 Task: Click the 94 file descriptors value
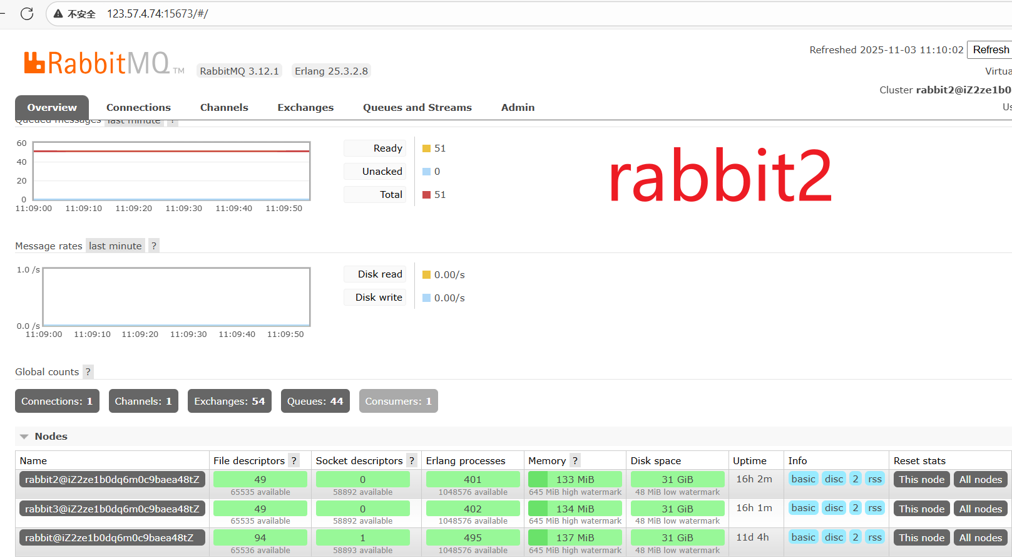260,537
